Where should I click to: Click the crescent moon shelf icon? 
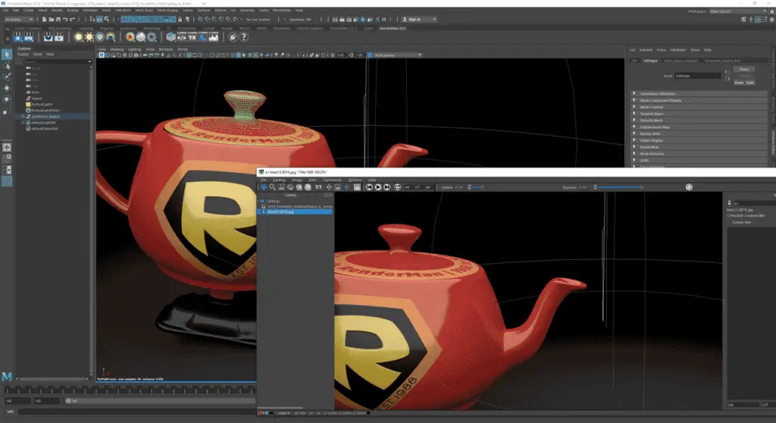[x=203, y=37]
